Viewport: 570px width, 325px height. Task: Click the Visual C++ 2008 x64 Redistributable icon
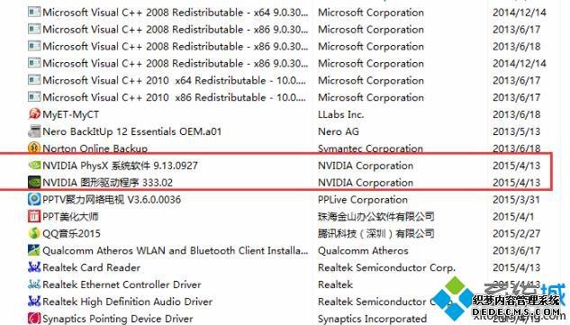34,12
